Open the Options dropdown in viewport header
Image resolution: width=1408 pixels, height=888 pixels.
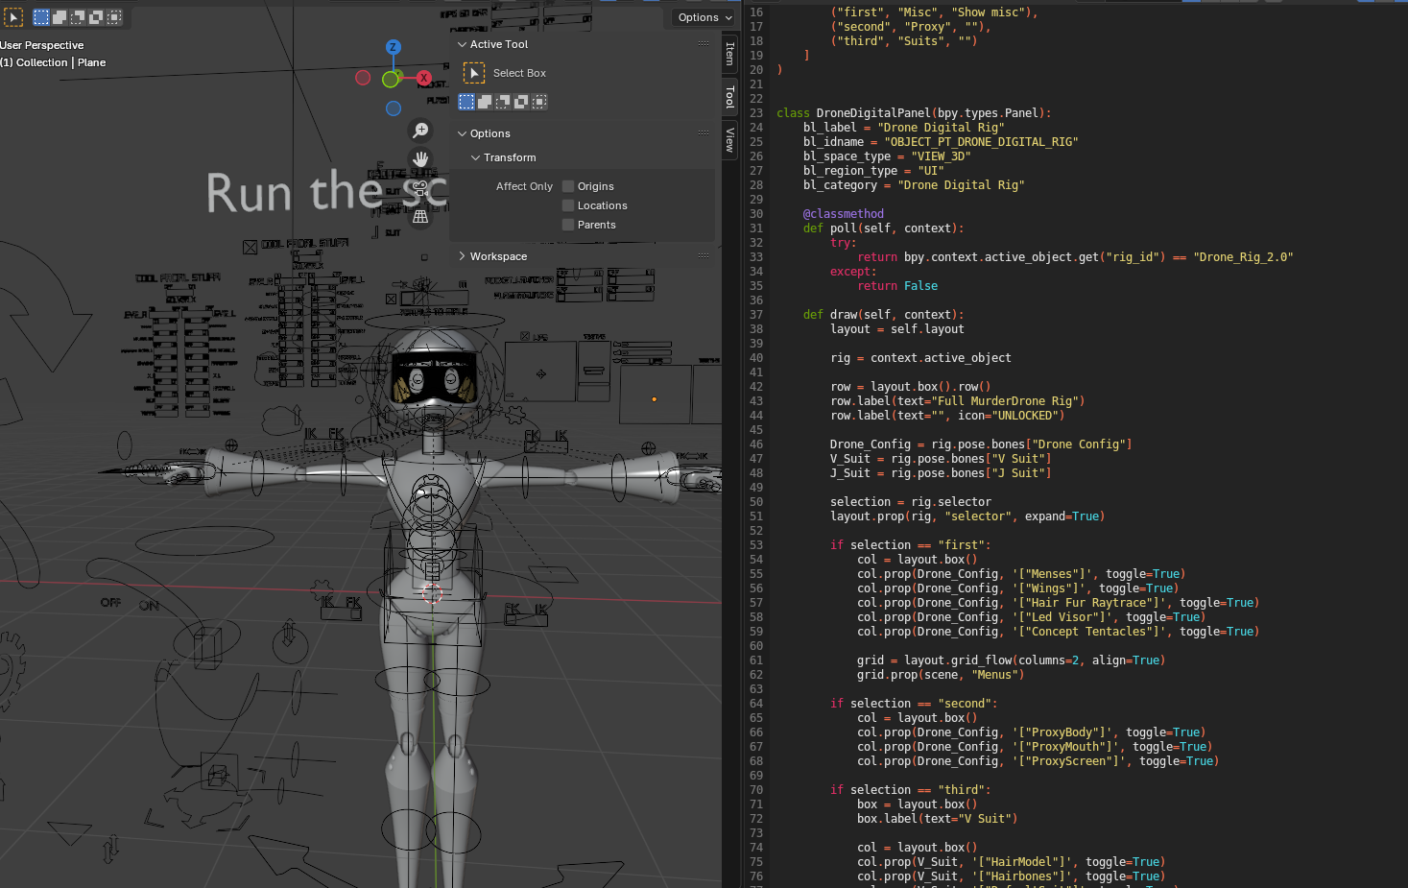pyautogui.click(x=704, y=17)
